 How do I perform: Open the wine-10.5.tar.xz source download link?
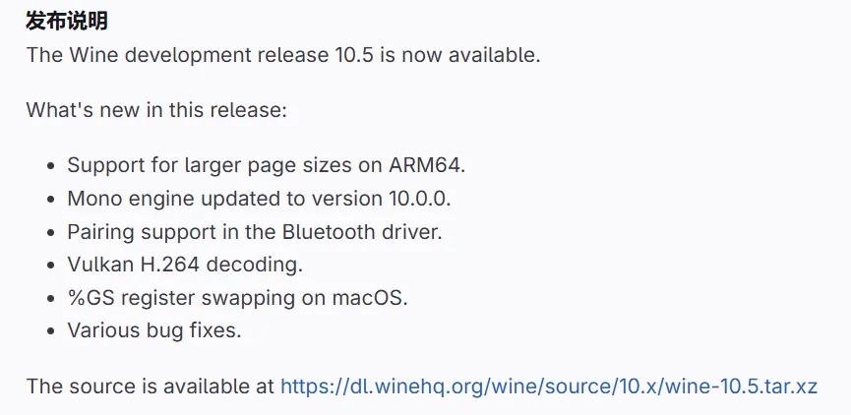click(548, 386)
